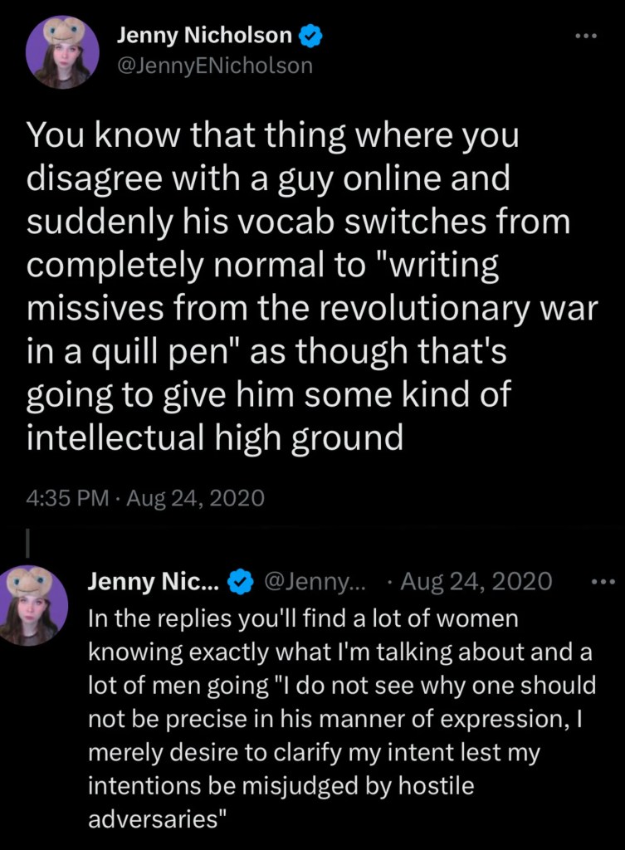Open profile picture on the reply tweet
625x850 pixels.
click(34, 605)
